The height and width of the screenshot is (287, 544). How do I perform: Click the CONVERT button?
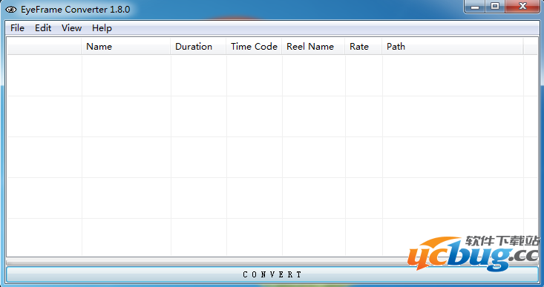pyautogui.click(x=272, y=274)
